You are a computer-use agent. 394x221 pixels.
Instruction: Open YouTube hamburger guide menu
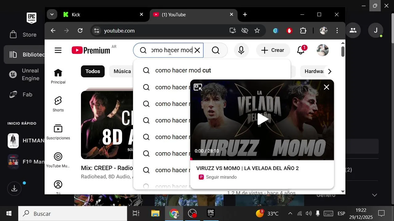tap(58, 50)
